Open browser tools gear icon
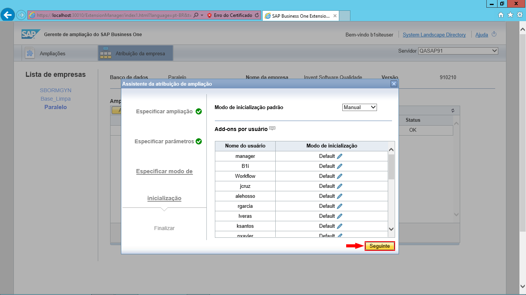 (519, 15)
